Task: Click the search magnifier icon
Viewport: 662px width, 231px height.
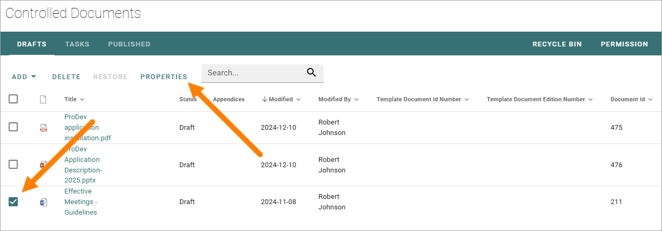Action: 311,73
